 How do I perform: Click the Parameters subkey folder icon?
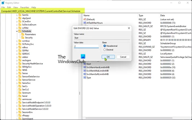pyautogui.click(x=23, y=34)
